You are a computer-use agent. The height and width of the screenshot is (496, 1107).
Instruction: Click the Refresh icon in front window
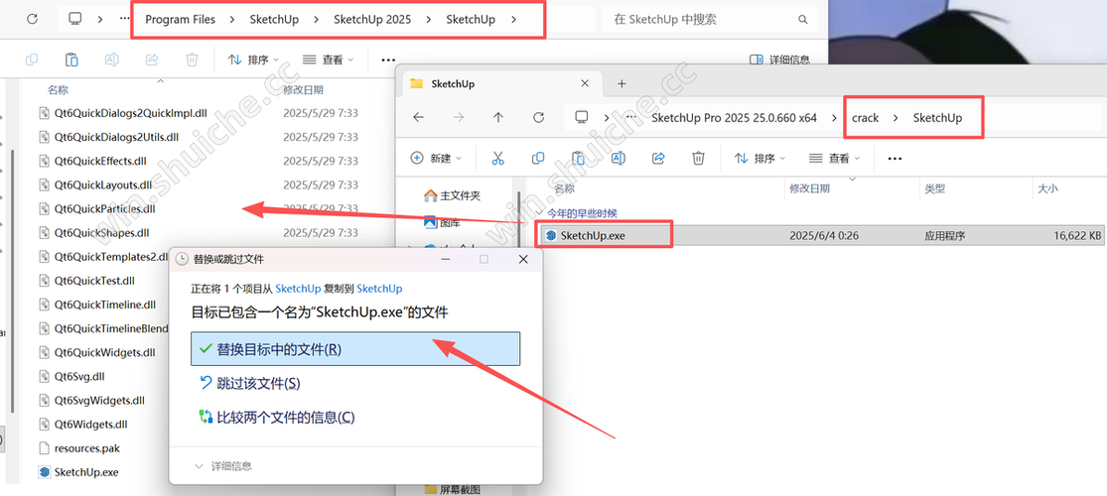[x=538, y=118]
